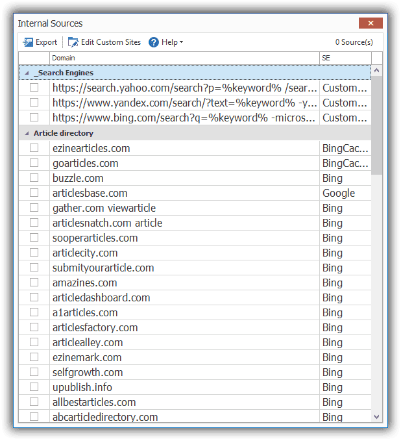Tick the buzzle.com checkbox
Viewport: 401px width, 441px height.
34,178
